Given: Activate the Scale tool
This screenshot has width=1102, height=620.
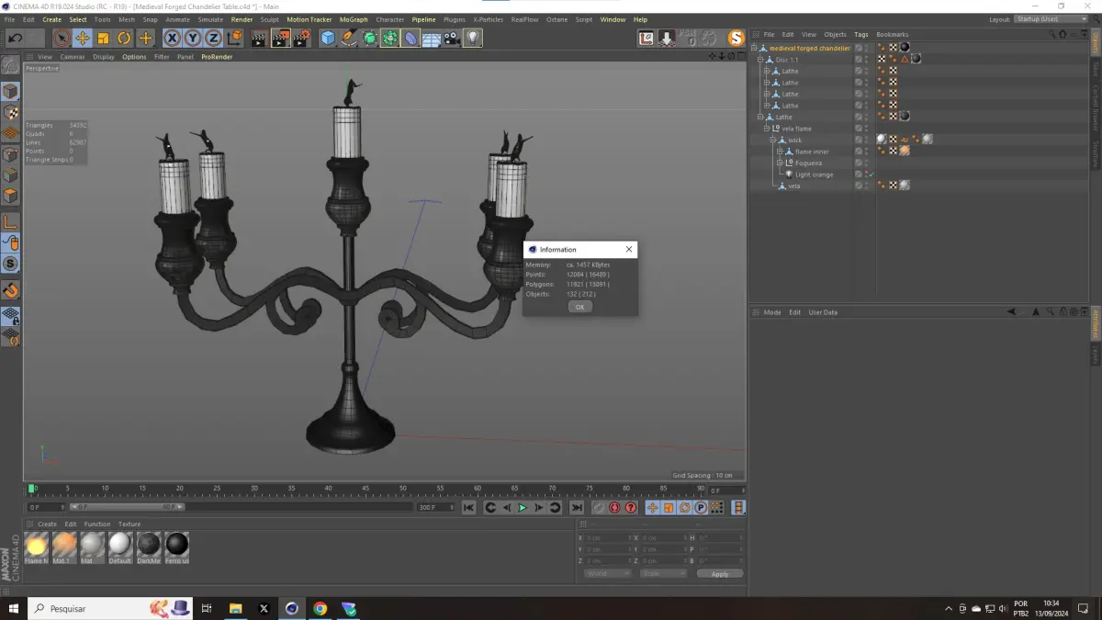Looking at the screenshot, I should tap(103, 38).
